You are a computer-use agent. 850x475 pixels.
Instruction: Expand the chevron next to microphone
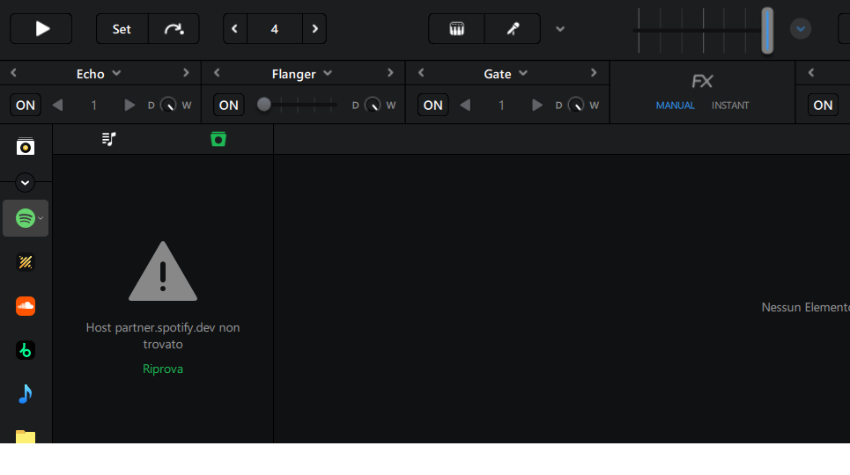point(560,29)
